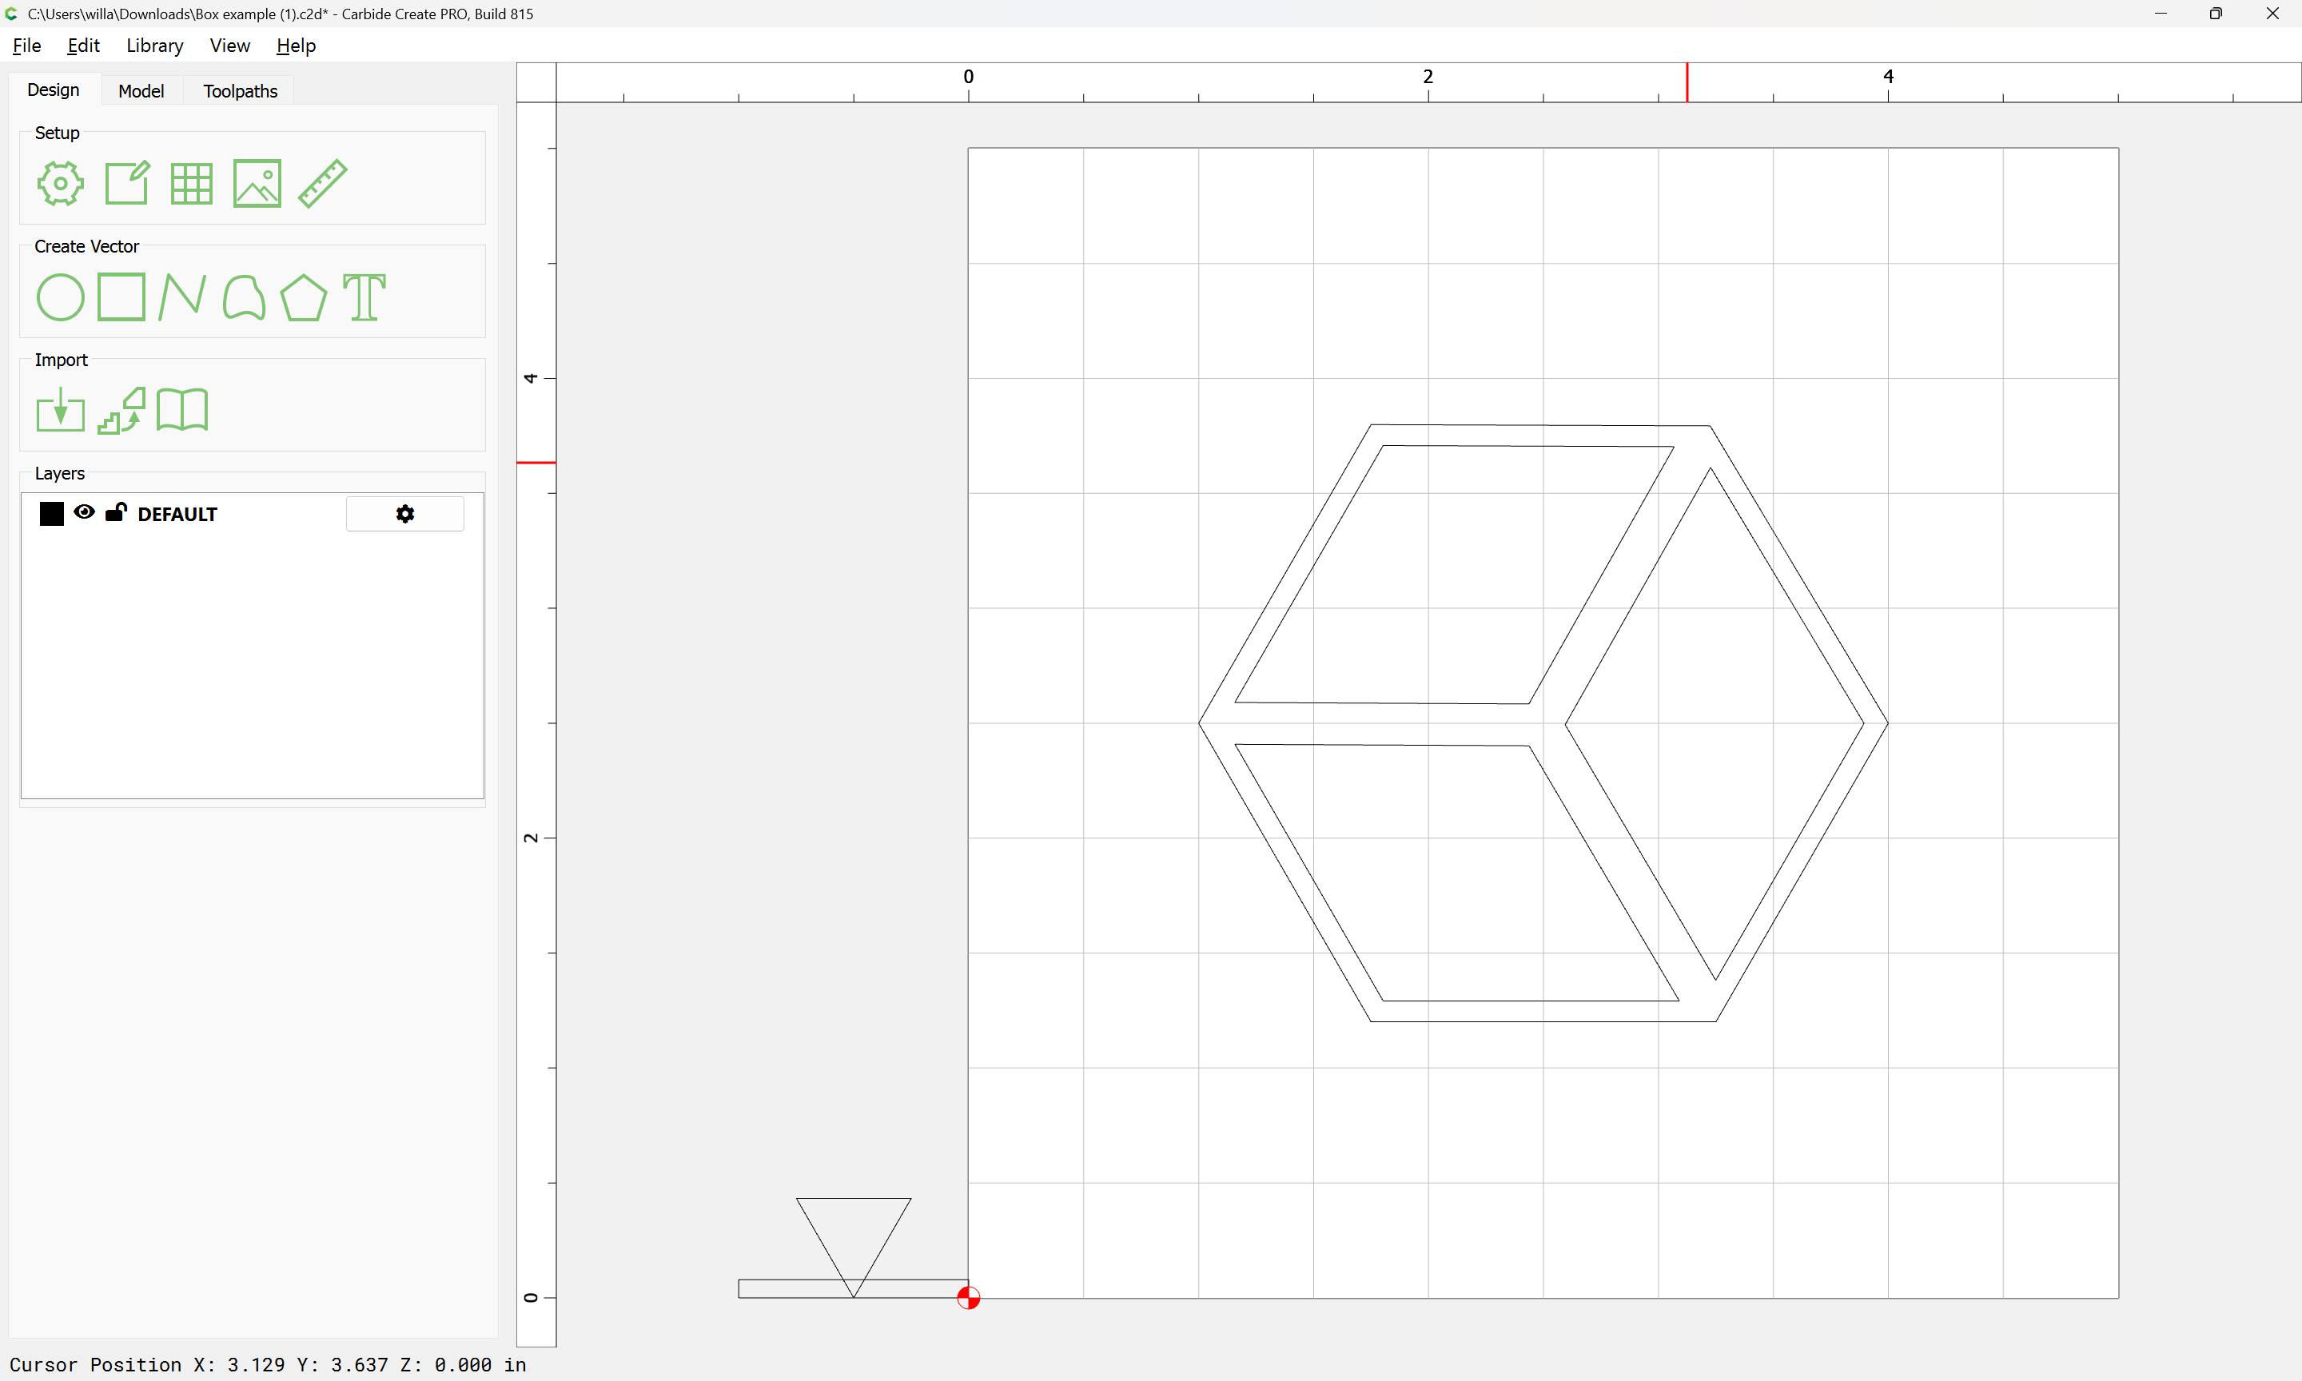Click the red origin marker on canvas
Screen dimensions: 2302x1381
coord(969,1297)
